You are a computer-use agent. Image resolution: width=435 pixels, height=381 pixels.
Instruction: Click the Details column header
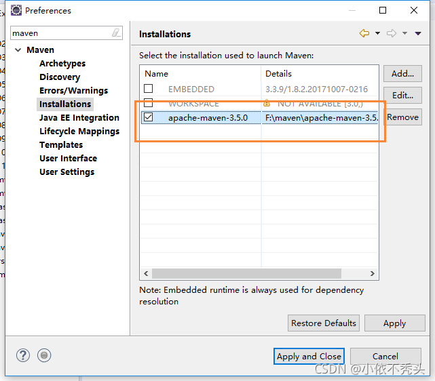(x=320, y=74)
